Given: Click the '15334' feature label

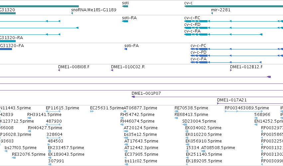Looking at the screenshot, I should 193,148.
